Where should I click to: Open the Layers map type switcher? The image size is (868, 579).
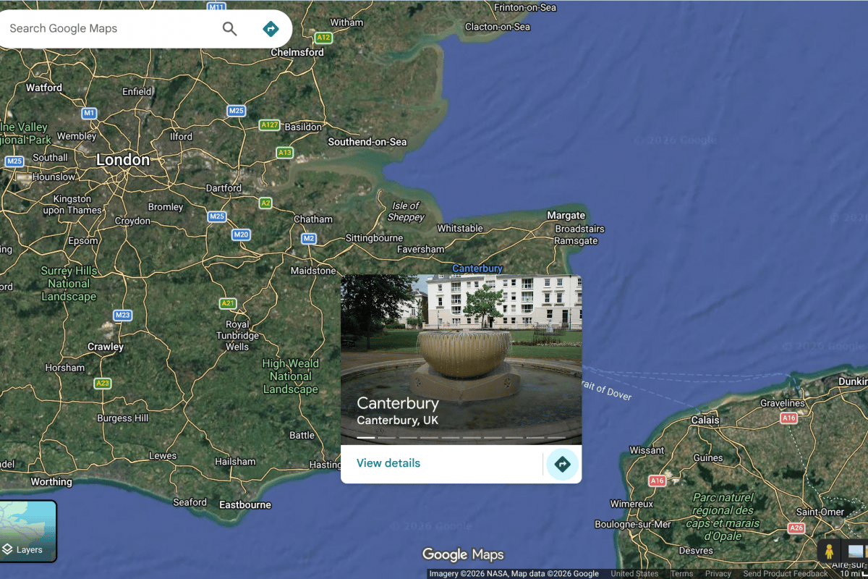29,532
